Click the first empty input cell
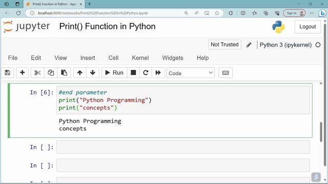Viewport: 328px width, 184px height. coord(183,147)
